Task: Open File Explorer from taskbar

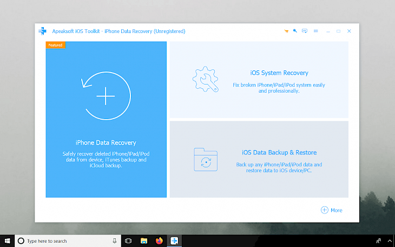Action: 144,241
